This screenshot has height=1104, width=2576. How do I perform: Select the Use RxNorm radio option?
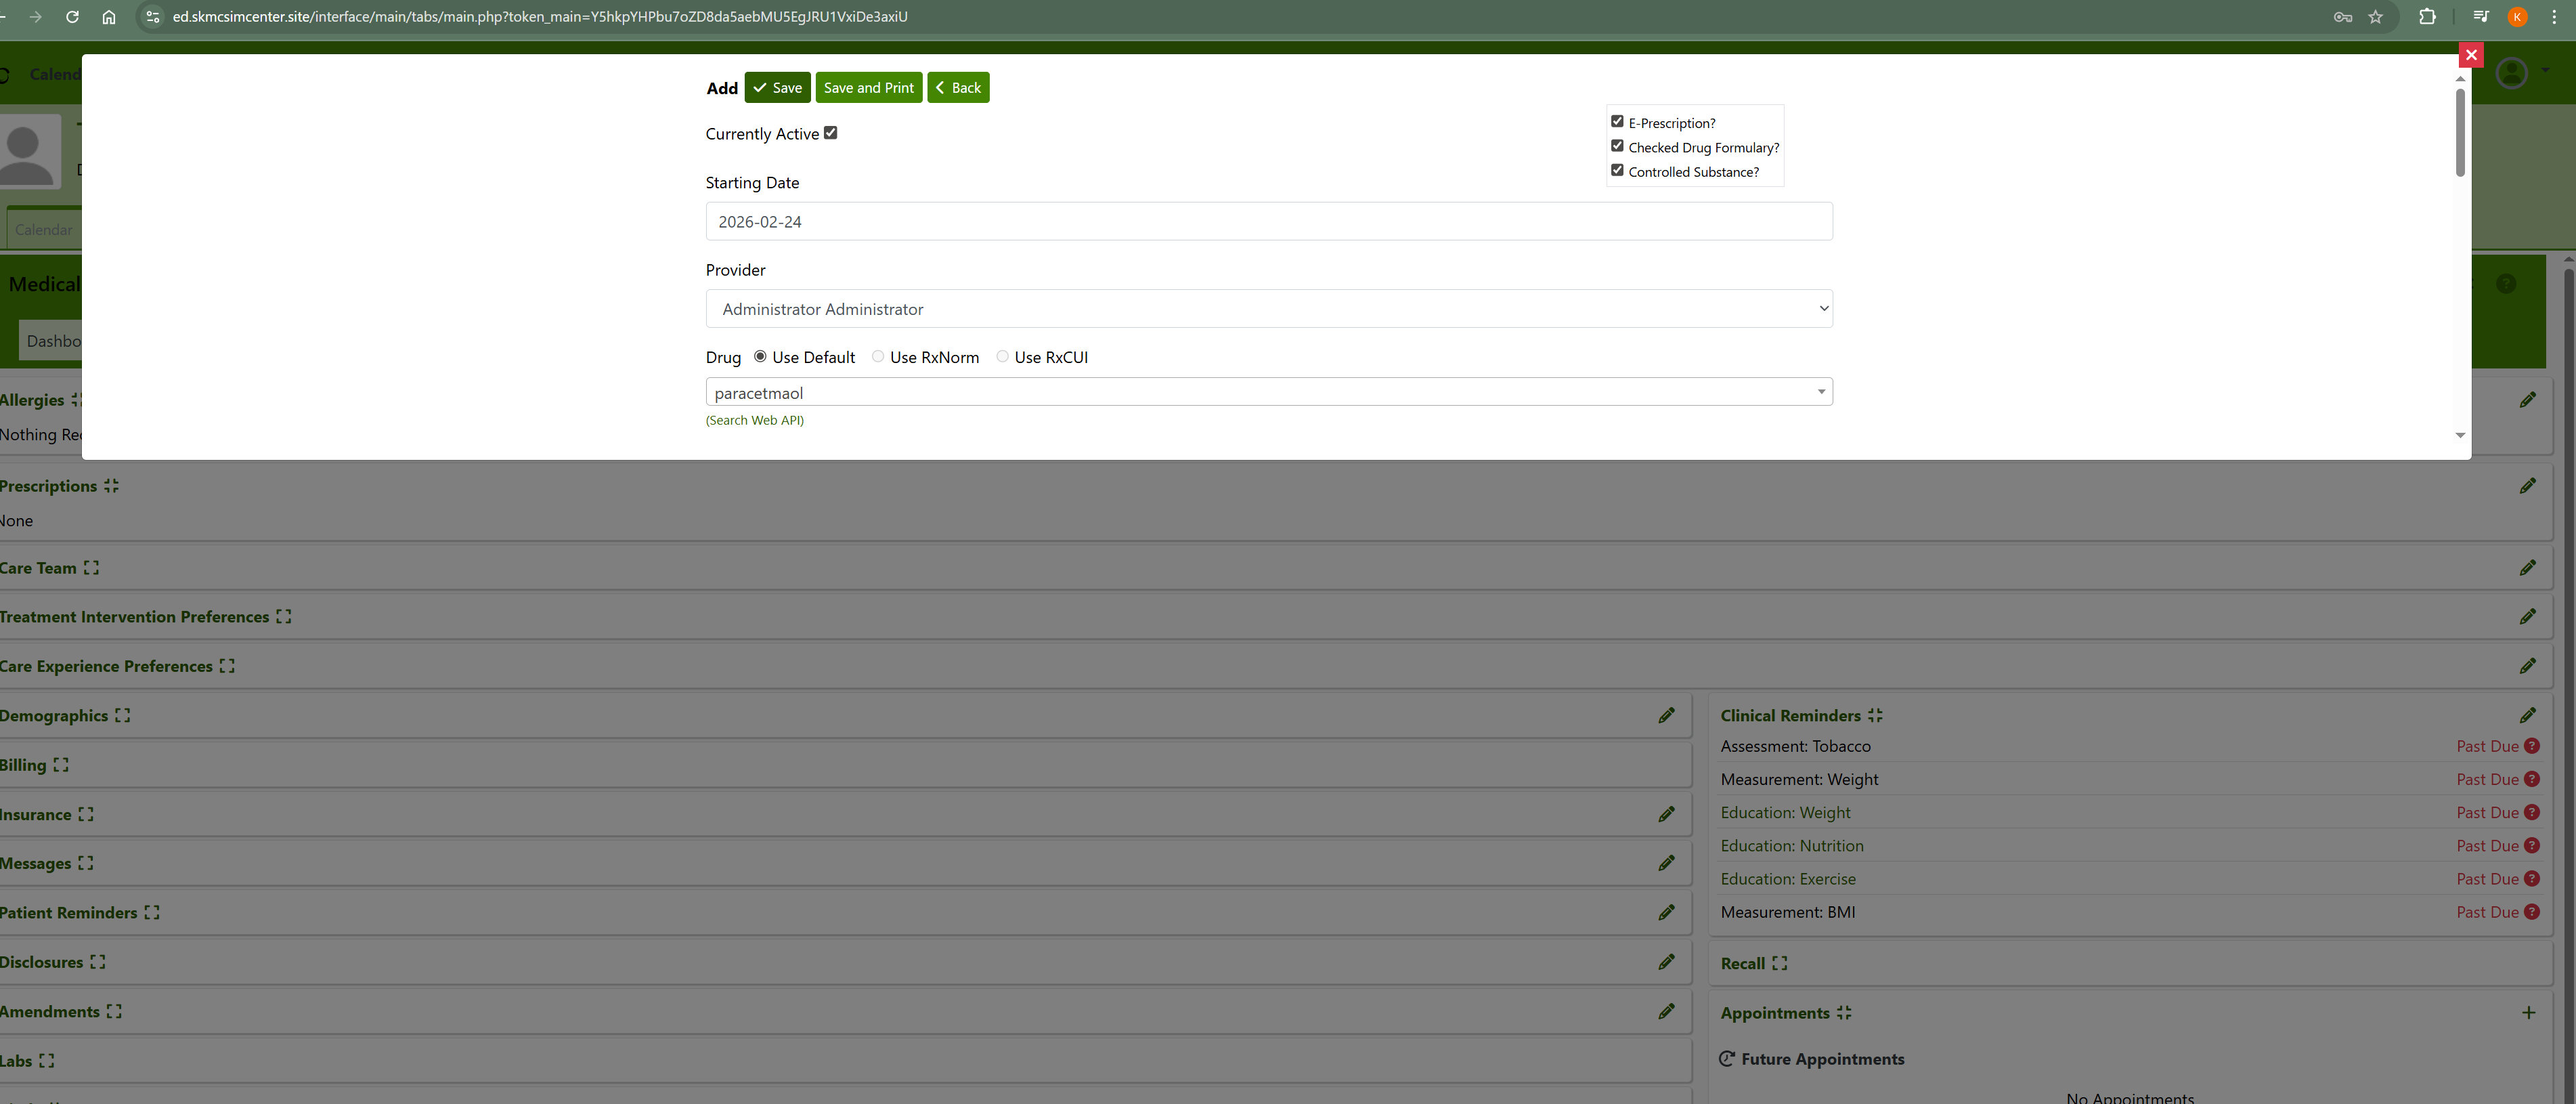[x=878, y=357]
